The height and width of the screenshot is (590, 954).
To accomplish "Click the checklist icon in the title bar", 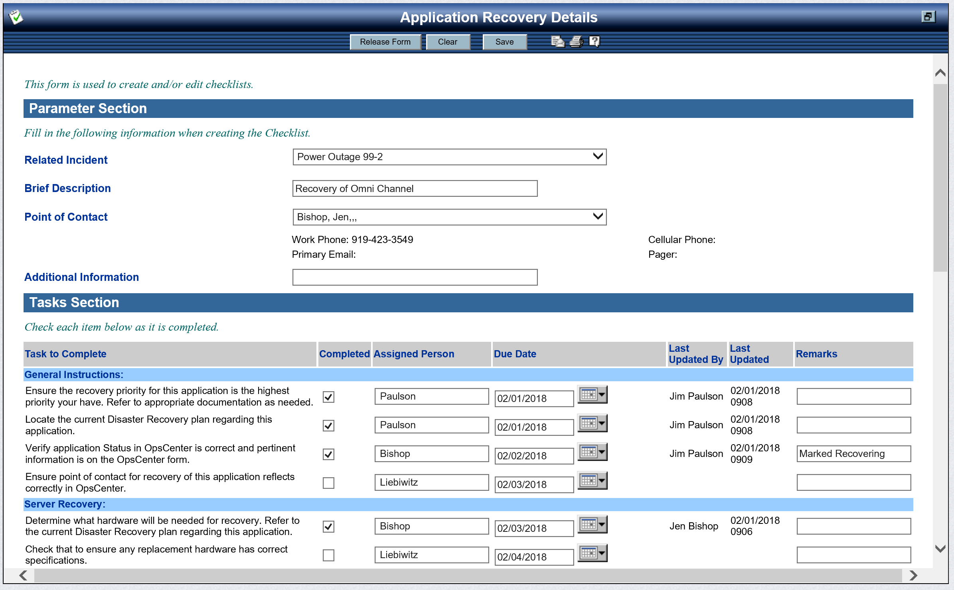I will [x=16, y=17].
